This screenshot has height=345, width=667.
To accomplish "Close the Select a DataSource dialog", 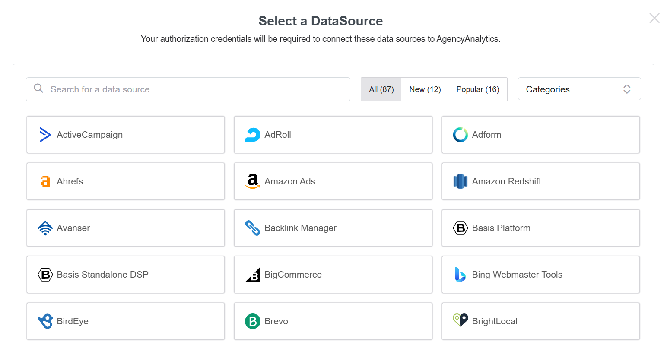I will click(x=654, y=18).
